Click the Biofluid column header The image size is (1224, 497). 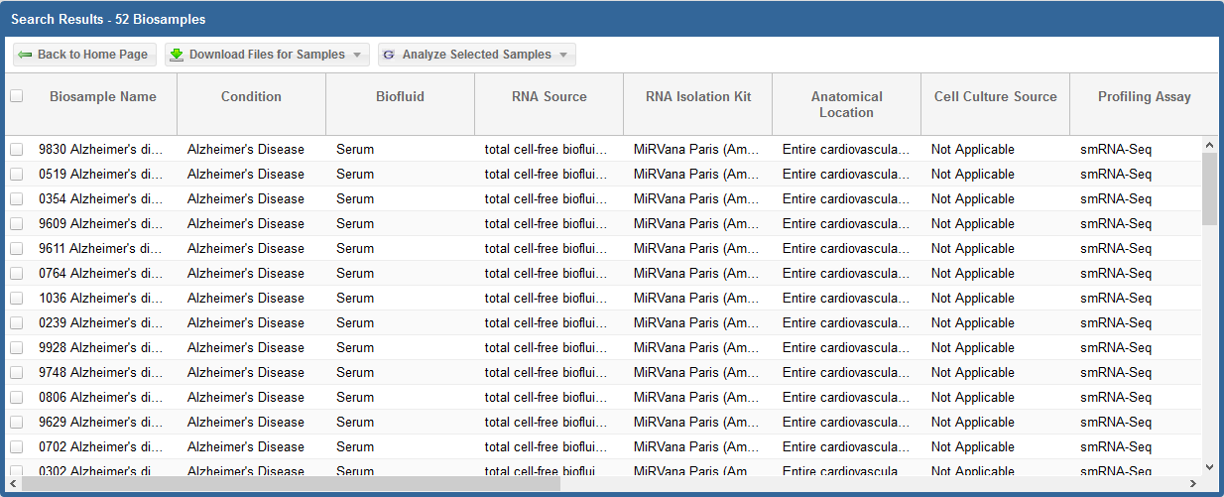pos(400,97)
